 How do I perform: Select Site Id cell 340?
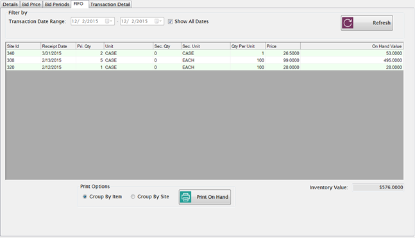coord(23,53)
